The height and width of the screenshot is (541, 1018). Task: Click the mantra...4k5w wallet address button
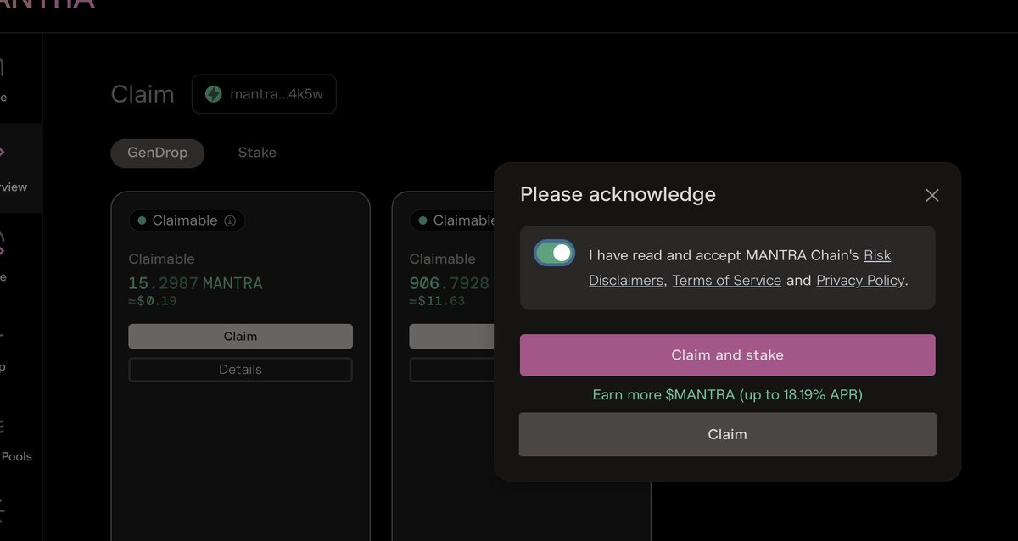(x=264, y=94)
